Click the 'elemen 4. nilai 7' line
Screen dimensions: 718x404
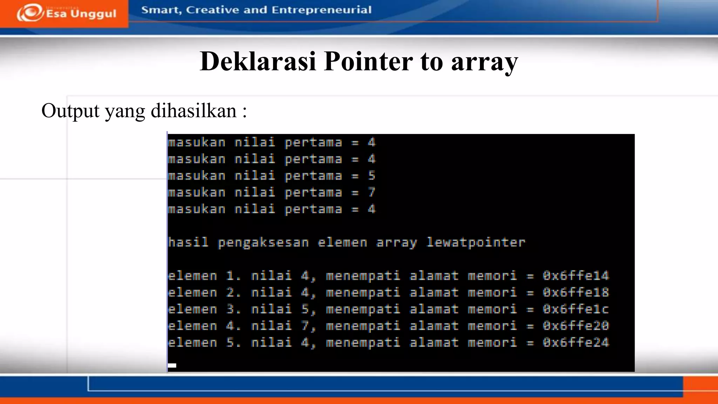pos(388,326)
